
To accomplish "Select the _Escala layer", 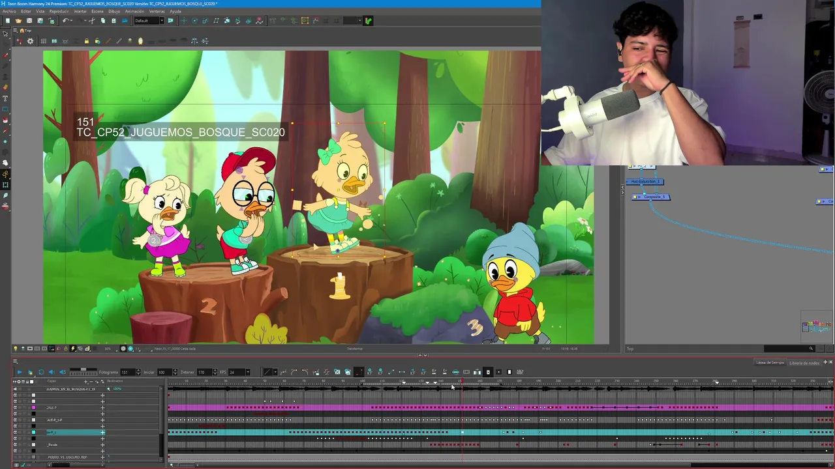I will click(53, 445).
